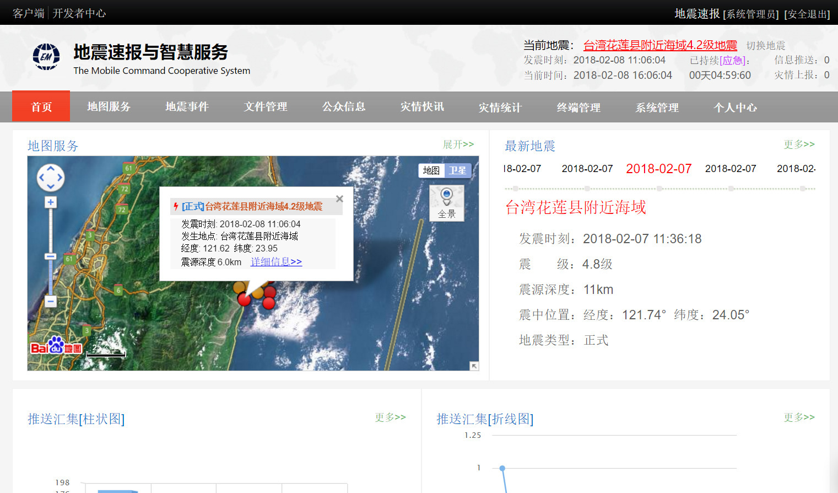This screenshot has height=493, width=838.
Task: Open the 全景 panorama view button
Action: tap(446, 203)
